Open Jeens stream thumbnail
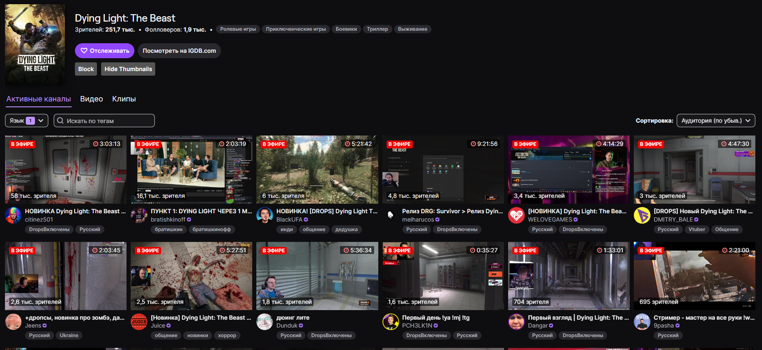 coord(66,276)
